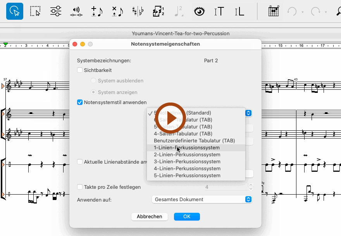Click the playback volume settings icon
This screenshot has height=236, width=341.
tap(76, 12)
